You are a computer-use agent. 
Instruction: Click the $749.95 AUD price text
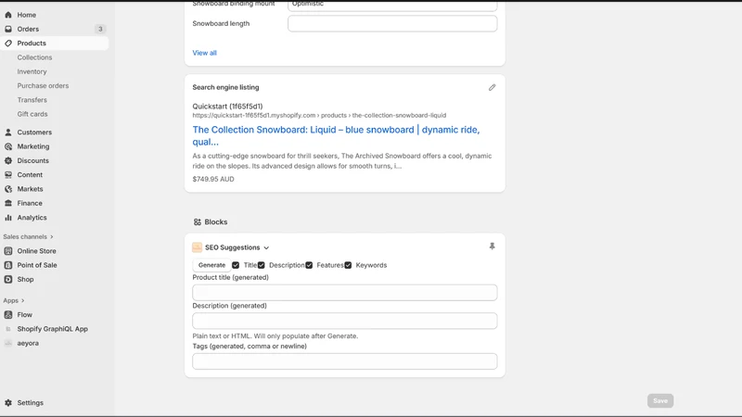(213, 179)
